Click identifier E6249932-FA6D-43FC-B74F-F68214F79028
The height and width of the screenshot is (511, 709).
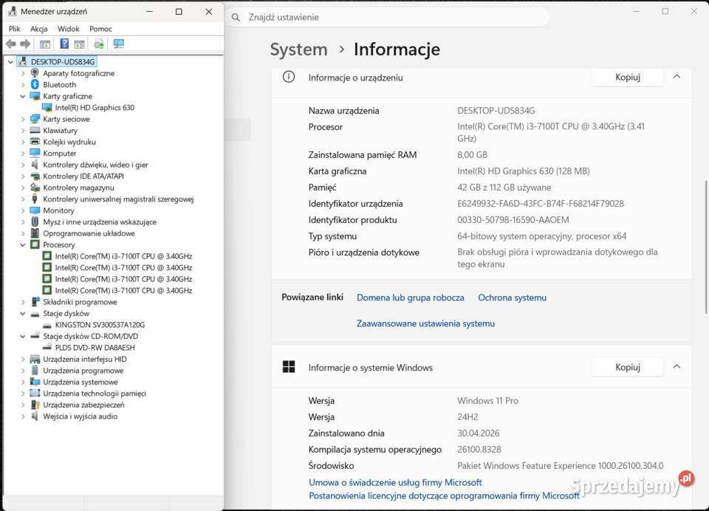point(541,204)
